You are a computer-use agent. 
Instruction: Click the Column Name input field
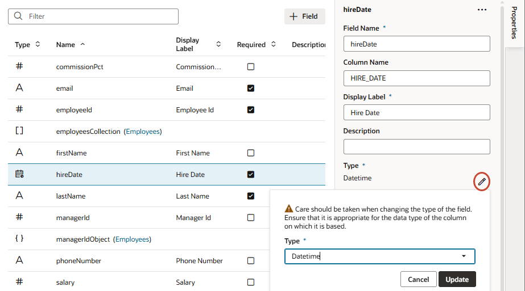click(x=416, y=78)
